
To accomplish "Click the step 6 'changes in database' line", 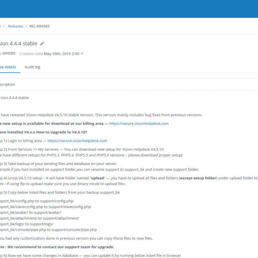I will [90, 255].
